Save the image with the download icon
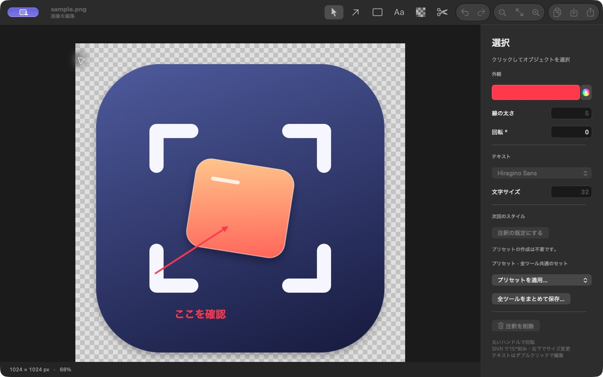This screenshot has height=377, width=603. pos(574,13)
